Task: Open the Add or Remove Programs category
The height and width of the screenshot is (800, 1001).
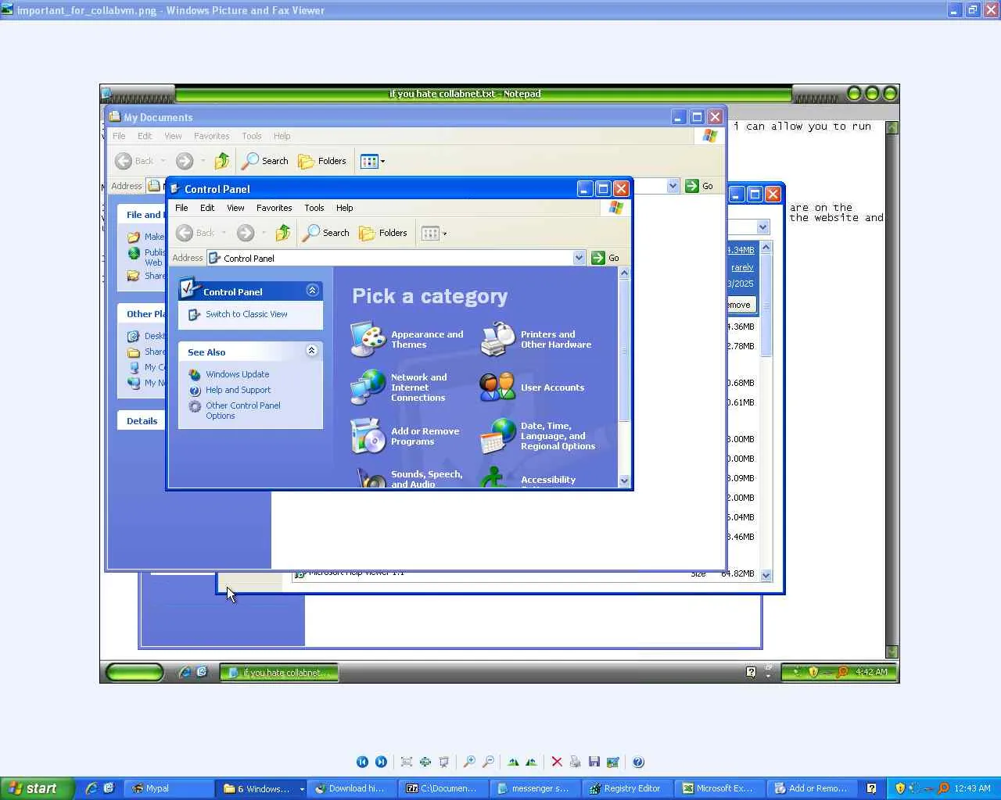Action: (x=405, y=436)
